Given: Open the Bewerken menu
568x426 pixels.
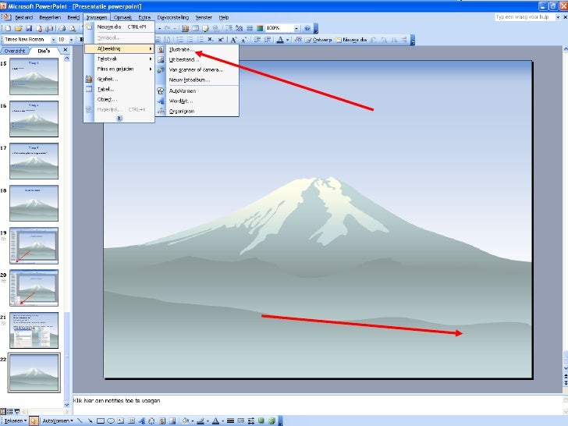Looking at the screenshot, I should pyautogui.click(x=50, y=17).
